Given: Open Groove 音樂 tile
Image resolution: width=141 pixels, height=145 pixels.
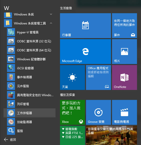Looking at the screenshot, I should pos(98,112).
